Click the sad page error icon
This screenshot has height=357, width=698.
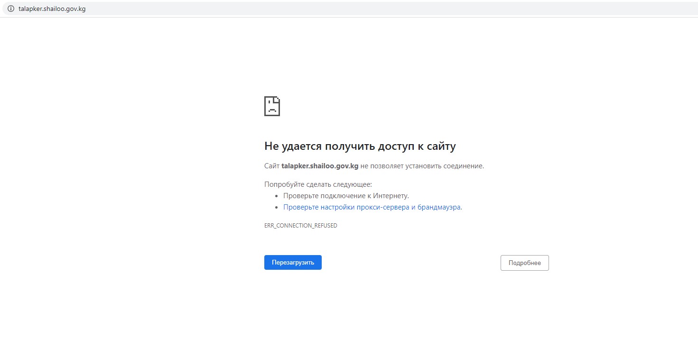click(272, 106)
